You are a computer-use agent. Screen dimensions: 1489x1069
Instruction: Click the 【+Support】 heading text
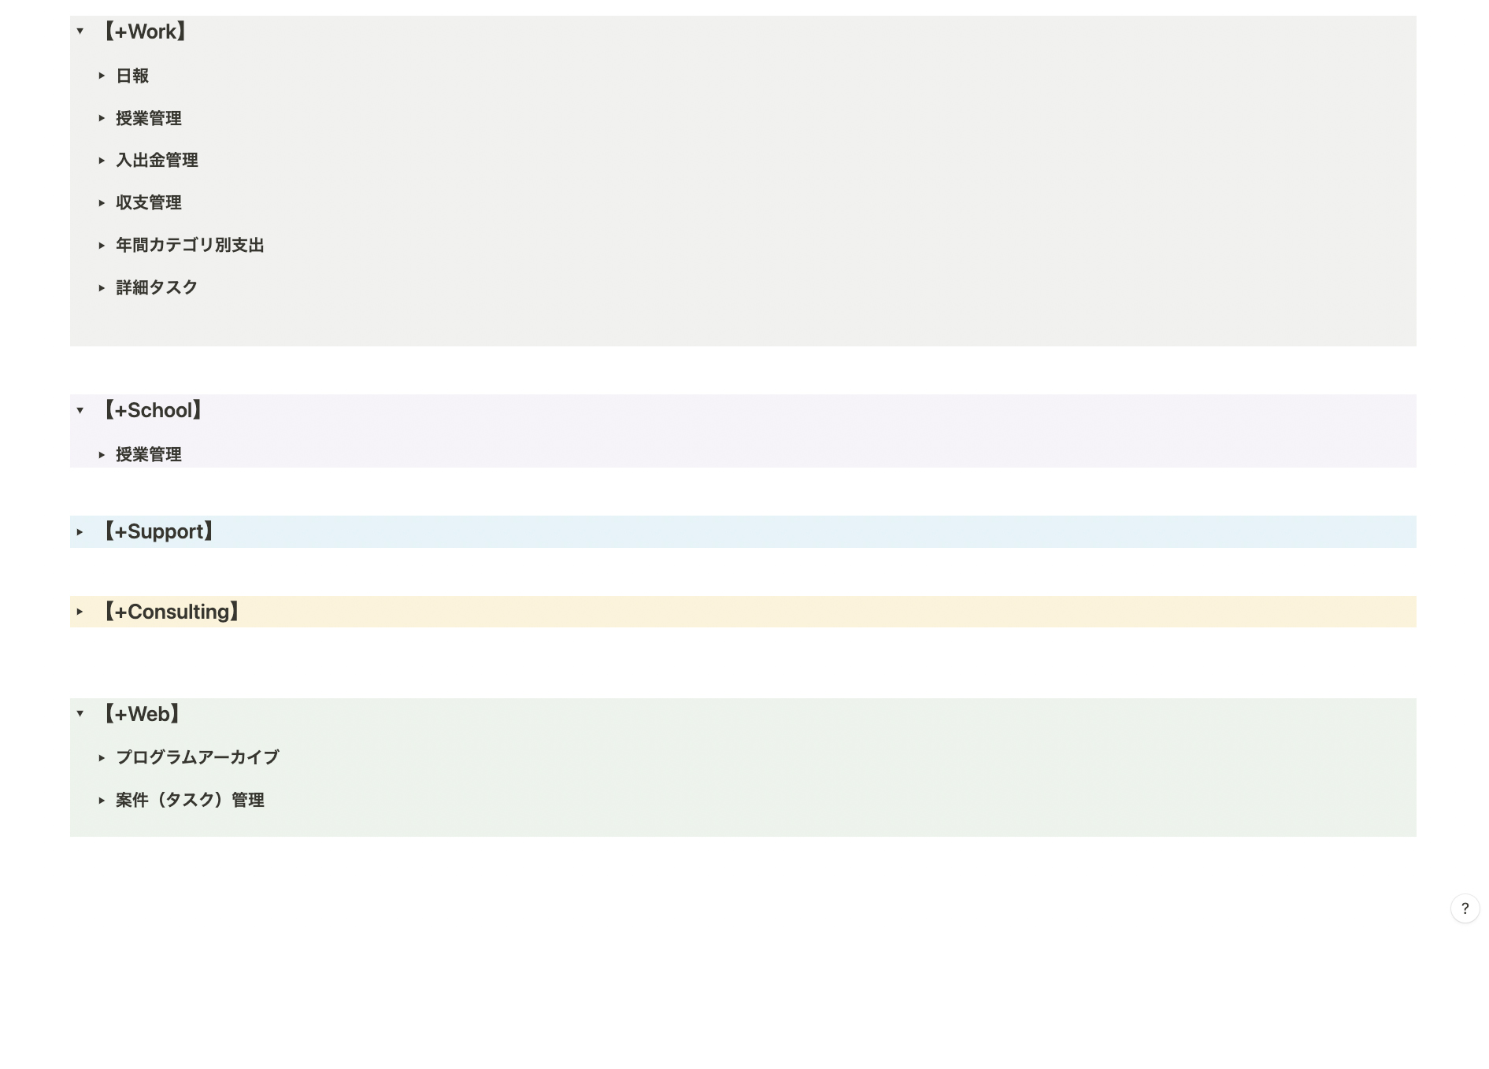coord(159,532)
